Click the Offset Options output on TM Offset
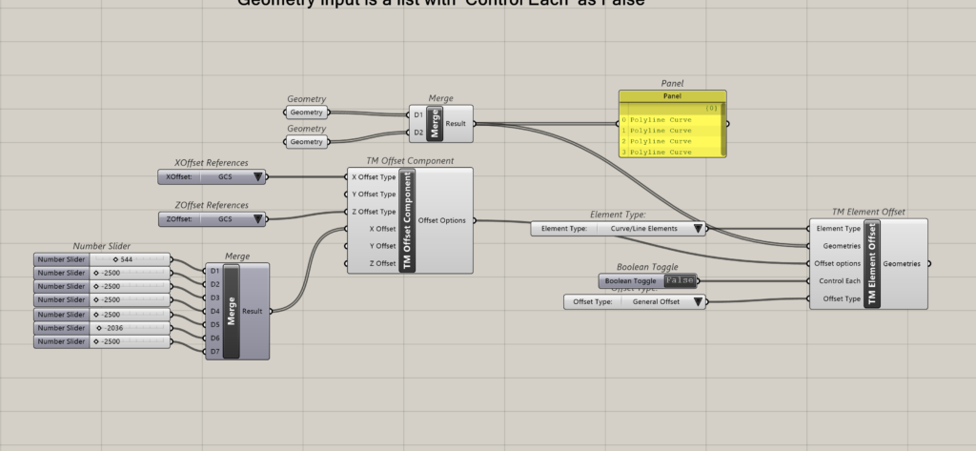Viewport: 976px width, 451px height. click(442, 221)
